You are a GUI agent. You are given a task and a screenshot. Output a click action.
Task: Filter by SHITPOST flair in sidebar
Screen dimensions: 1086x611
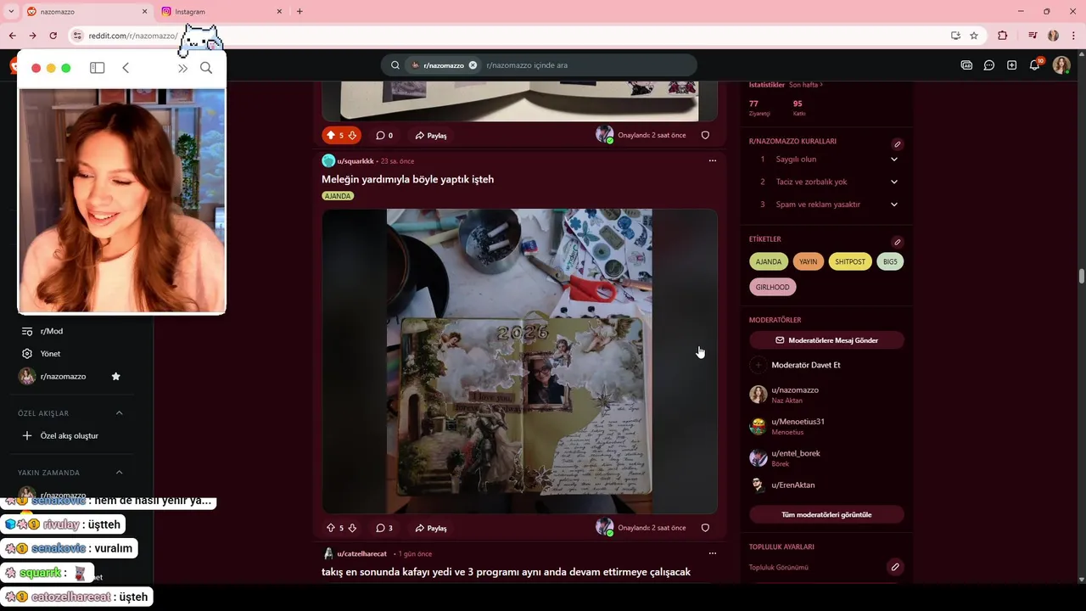[x=850, y=261]
